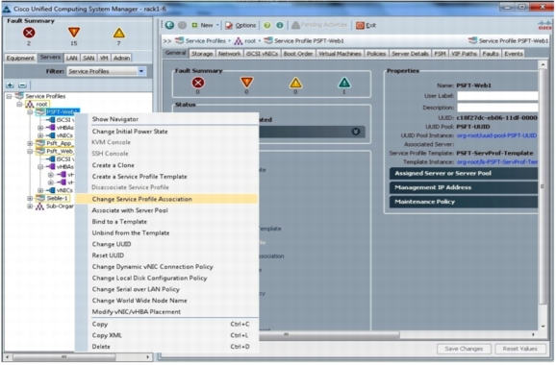Click the Save Changes button
The image size is (556, 365).
(x=464, y=349)
